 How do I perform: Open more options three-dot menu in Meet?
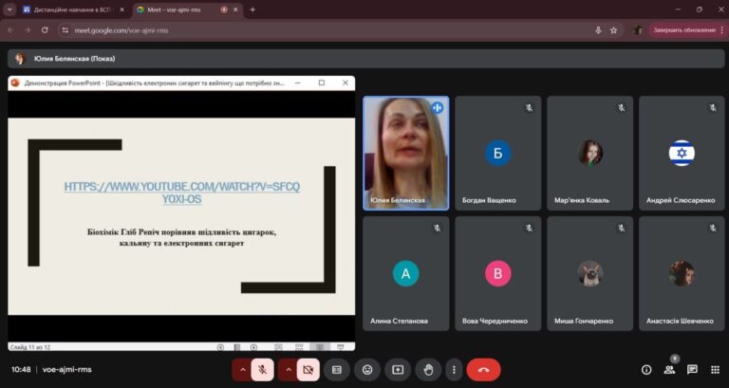454,370
